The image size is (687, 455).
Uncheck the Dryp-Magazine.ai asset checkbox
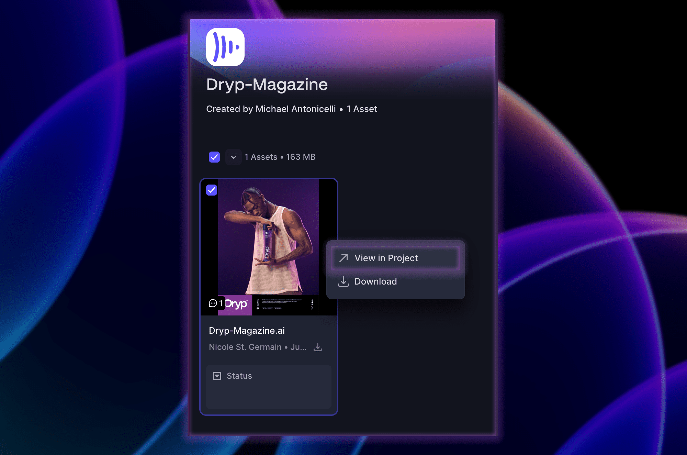pos(212,190)
